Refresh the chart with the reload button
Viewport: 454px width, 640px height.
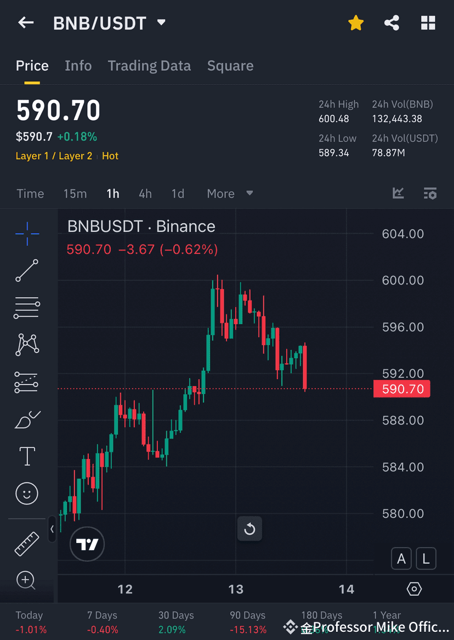point(249,529)
